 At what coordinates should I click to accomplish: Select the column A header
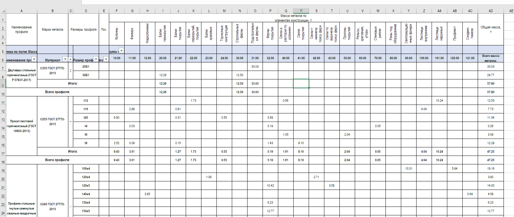[x=22, y=11]
